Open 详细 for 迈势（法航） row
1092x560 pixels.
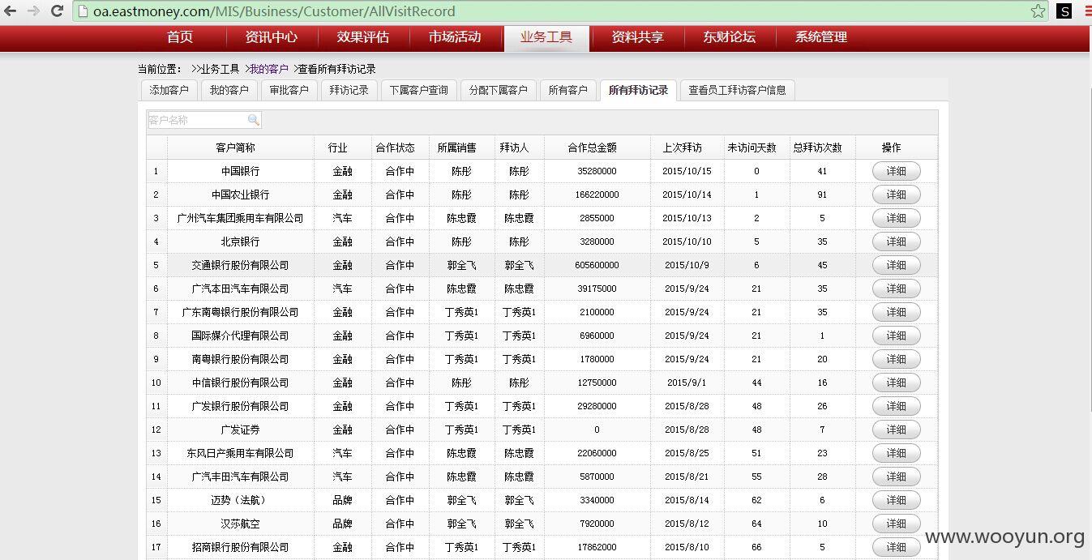[896, 500]
